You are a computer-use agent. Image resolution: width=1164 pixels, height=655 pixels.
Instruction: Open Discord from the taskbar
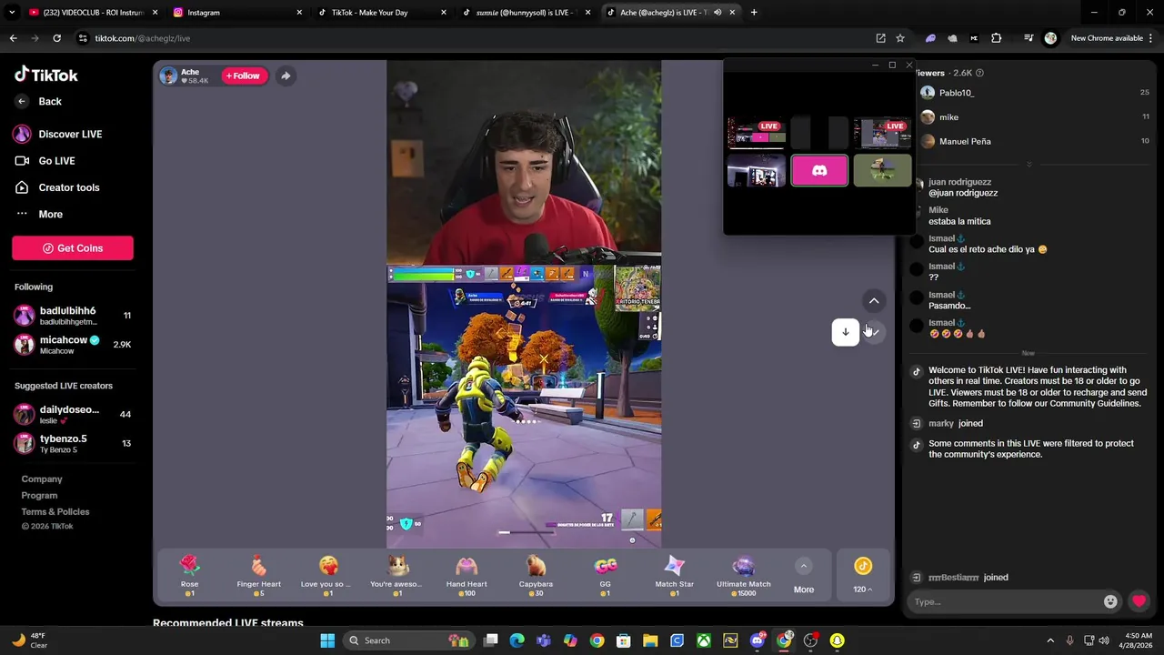758,640
